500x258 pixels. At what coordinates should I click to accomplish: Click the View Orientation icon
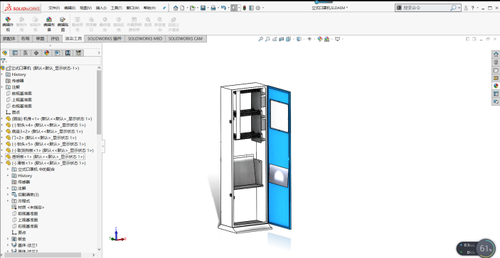tap(288, 39)
